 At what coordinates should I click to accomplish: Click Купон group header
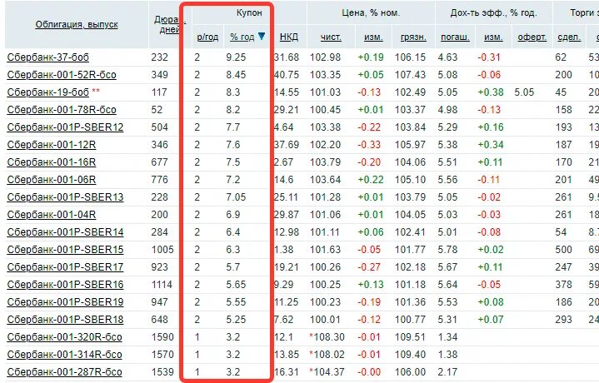[x=249, y=12]
